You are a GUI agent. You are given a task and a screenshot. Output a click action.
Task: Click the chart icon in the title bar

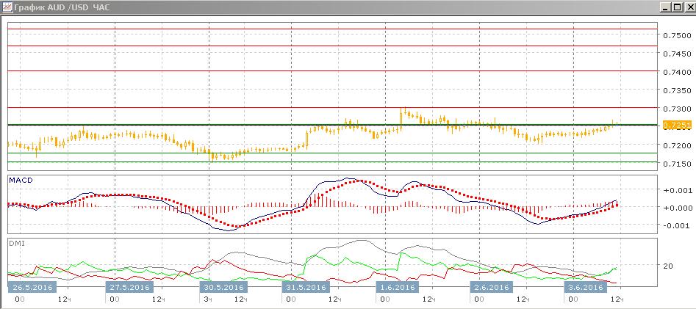(x=7, y=7)
